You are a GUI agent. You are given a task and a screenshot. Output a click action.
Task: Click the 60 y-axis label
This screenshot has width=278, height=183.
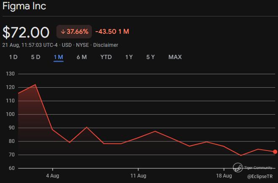(x=11, y=168)
